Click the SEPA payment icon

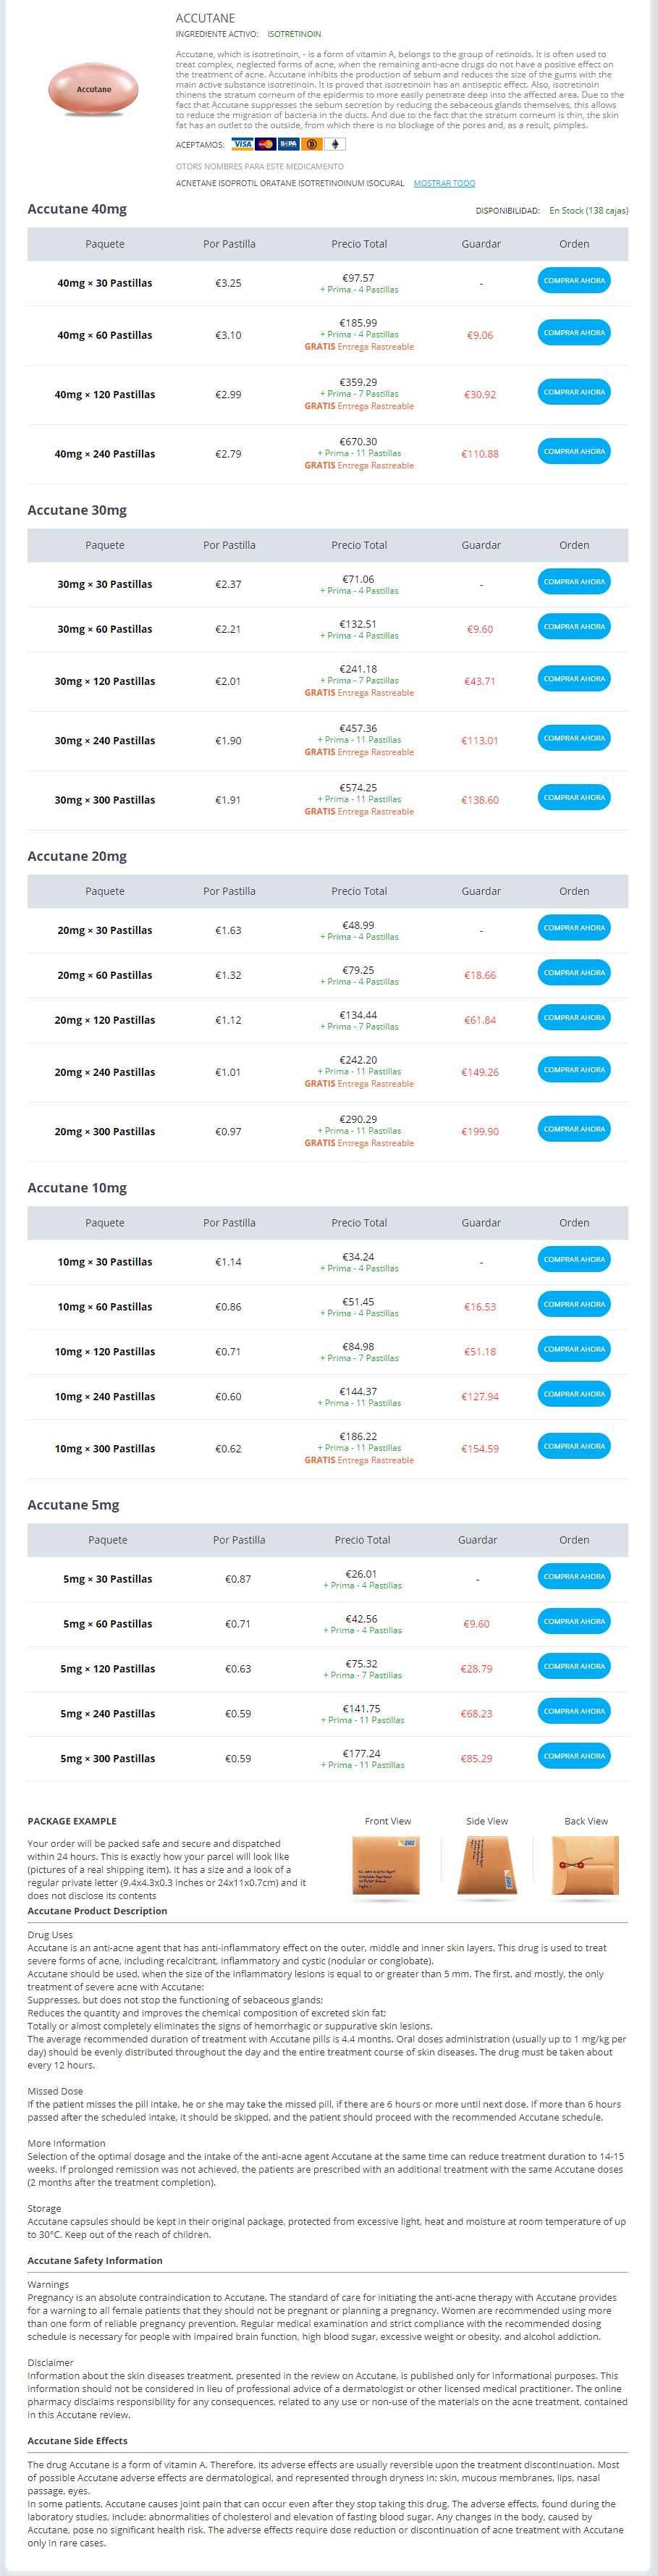coord(288,144)
